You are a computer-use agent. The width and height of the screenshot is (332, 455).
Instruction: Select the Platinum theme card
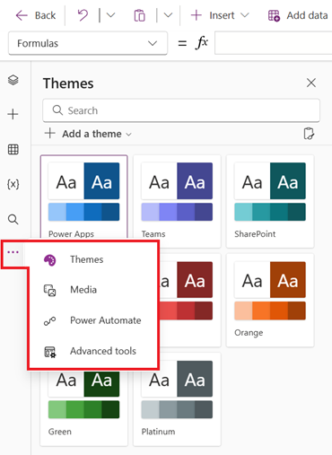click(x=177, y=399)
